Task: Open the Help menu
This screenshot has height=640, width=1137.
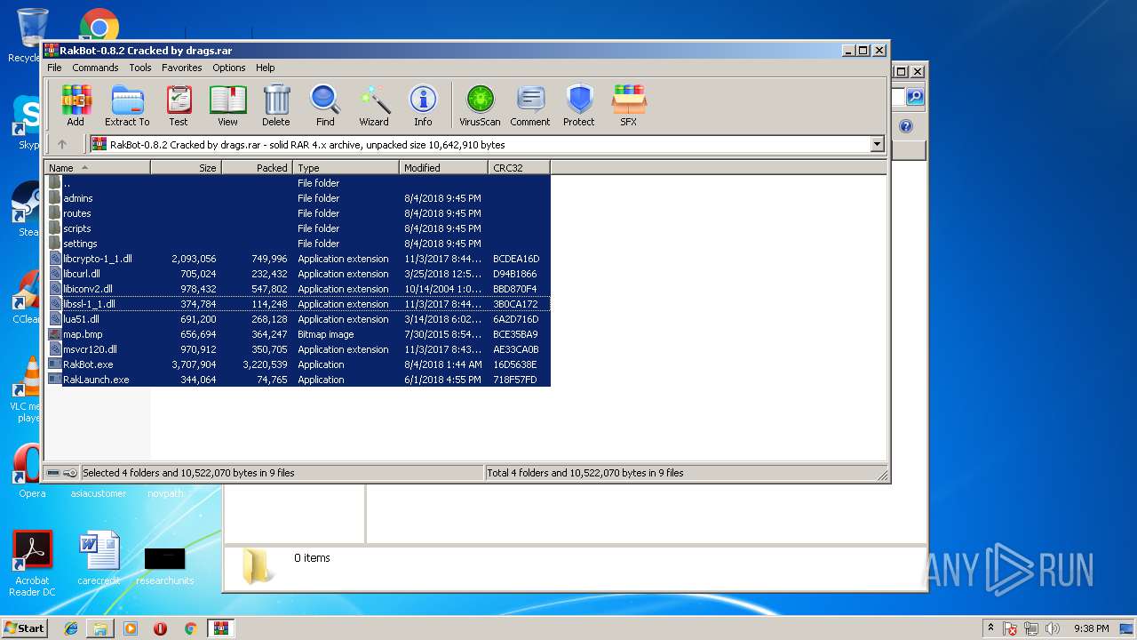Action: coord(266,68)
